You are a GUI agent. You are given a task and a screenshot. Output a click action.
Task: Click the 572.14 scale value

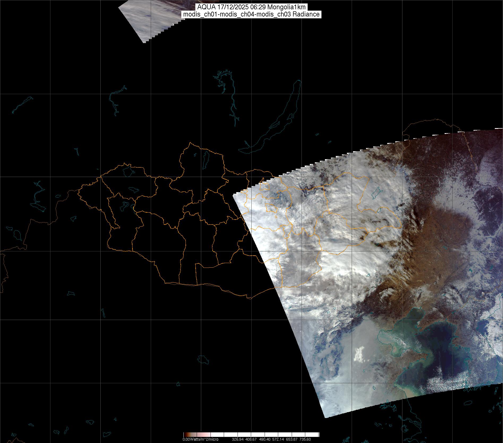[278, 439]
